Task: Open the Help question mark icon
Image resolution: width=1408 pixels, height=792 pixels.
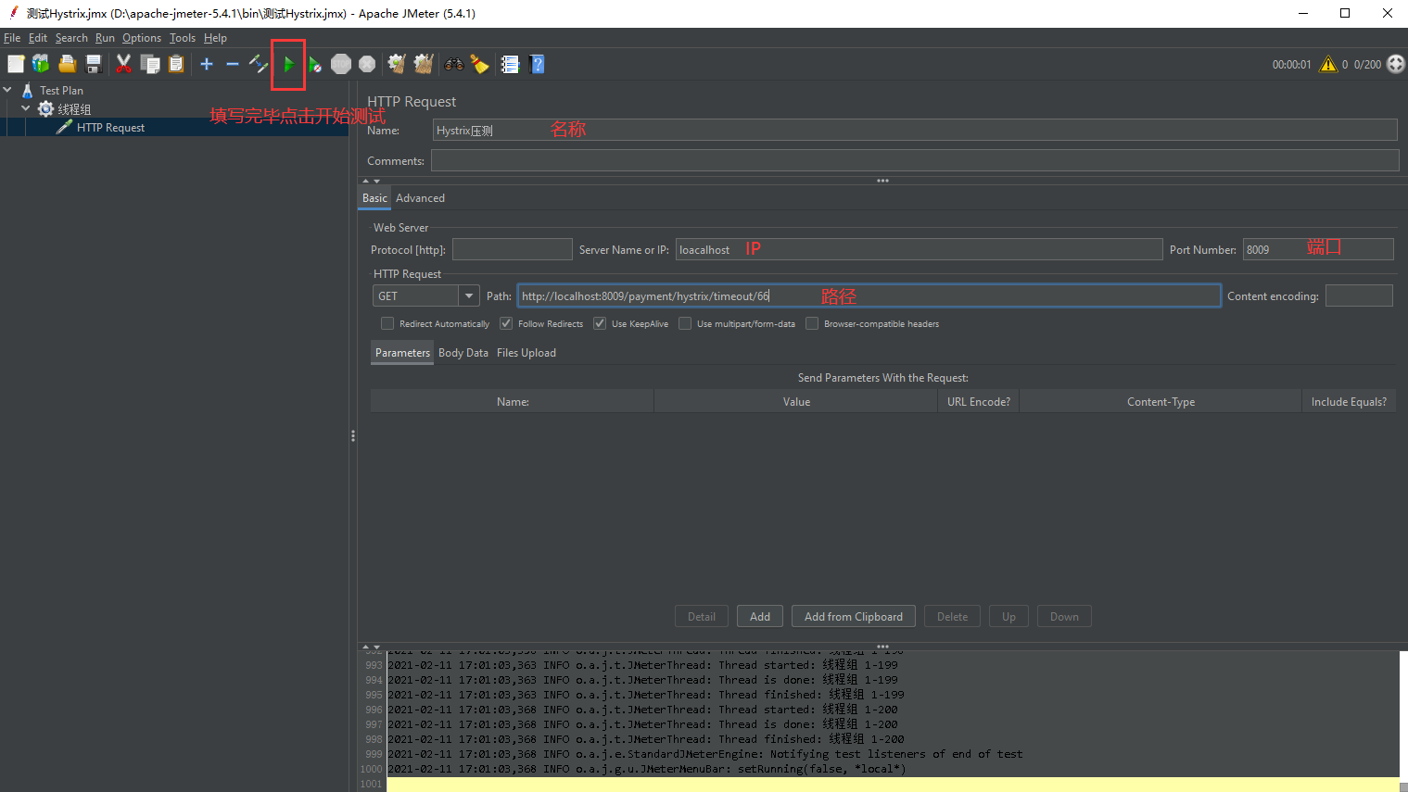Action: coord(537,64)
